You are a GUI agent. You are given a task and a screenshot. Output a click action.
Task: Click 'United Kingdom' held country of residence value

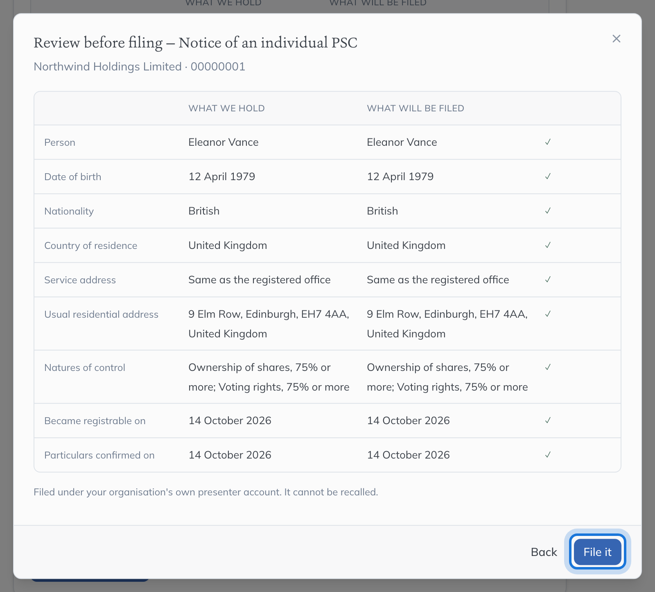(x=228, y=245)
